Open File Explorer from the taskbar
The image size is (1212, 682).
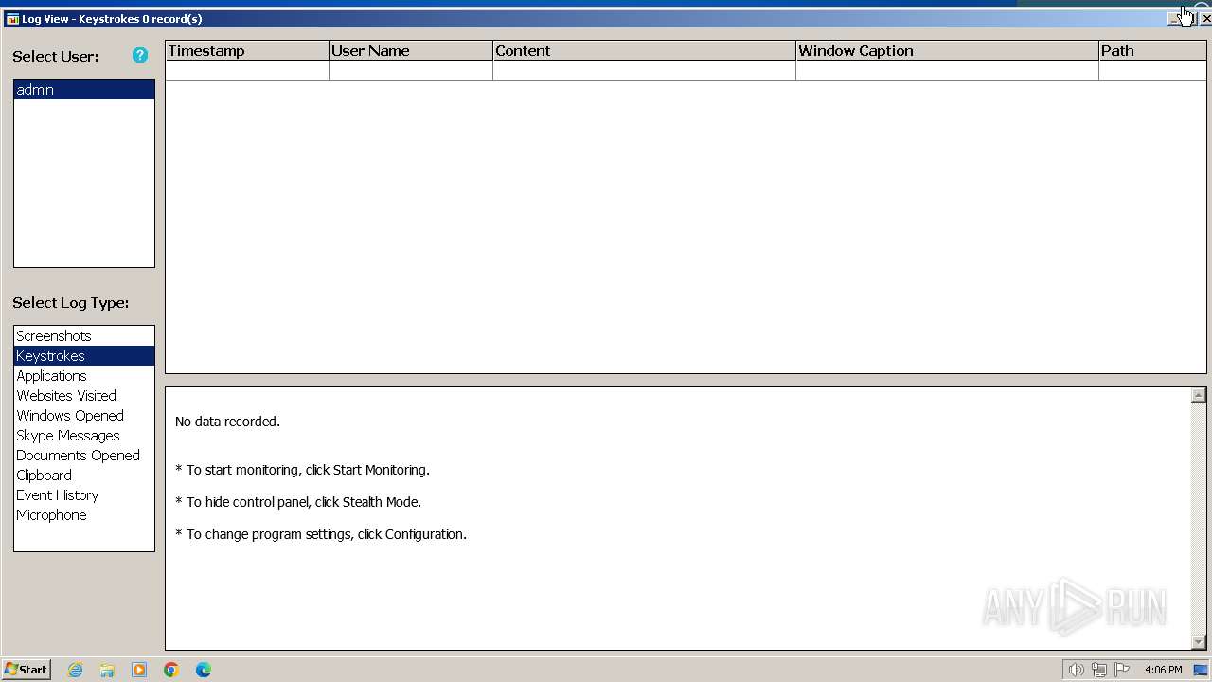pyautogui.click(x=107, y=670)
